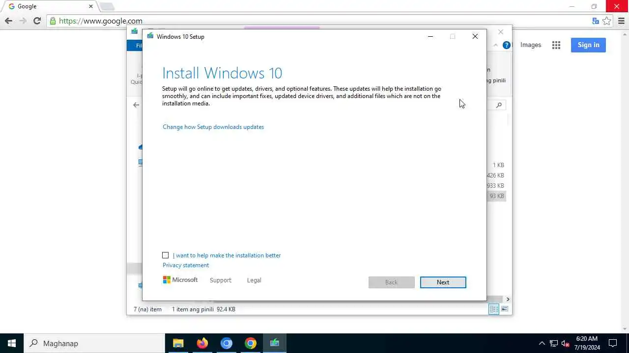This screenshot has width=629, height=353.
Task: Open File Explorer from the taskbar
Action: point(178,343)
